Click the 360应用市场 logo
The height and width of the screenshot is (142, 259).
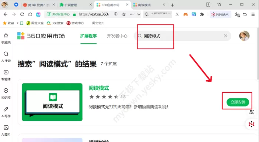(x=41, y=36)
